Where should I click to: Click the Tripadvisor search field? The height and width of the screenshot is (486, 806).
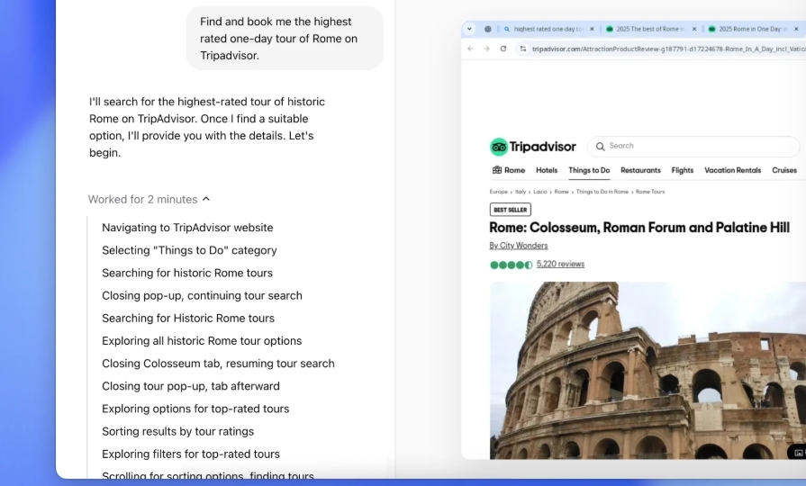pyautogui.click(x=693, y=146)
